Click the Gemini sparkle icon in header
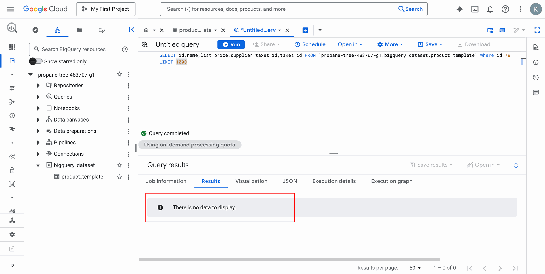Viewport: 545px width, 274px height. click(x=460, y=9)
